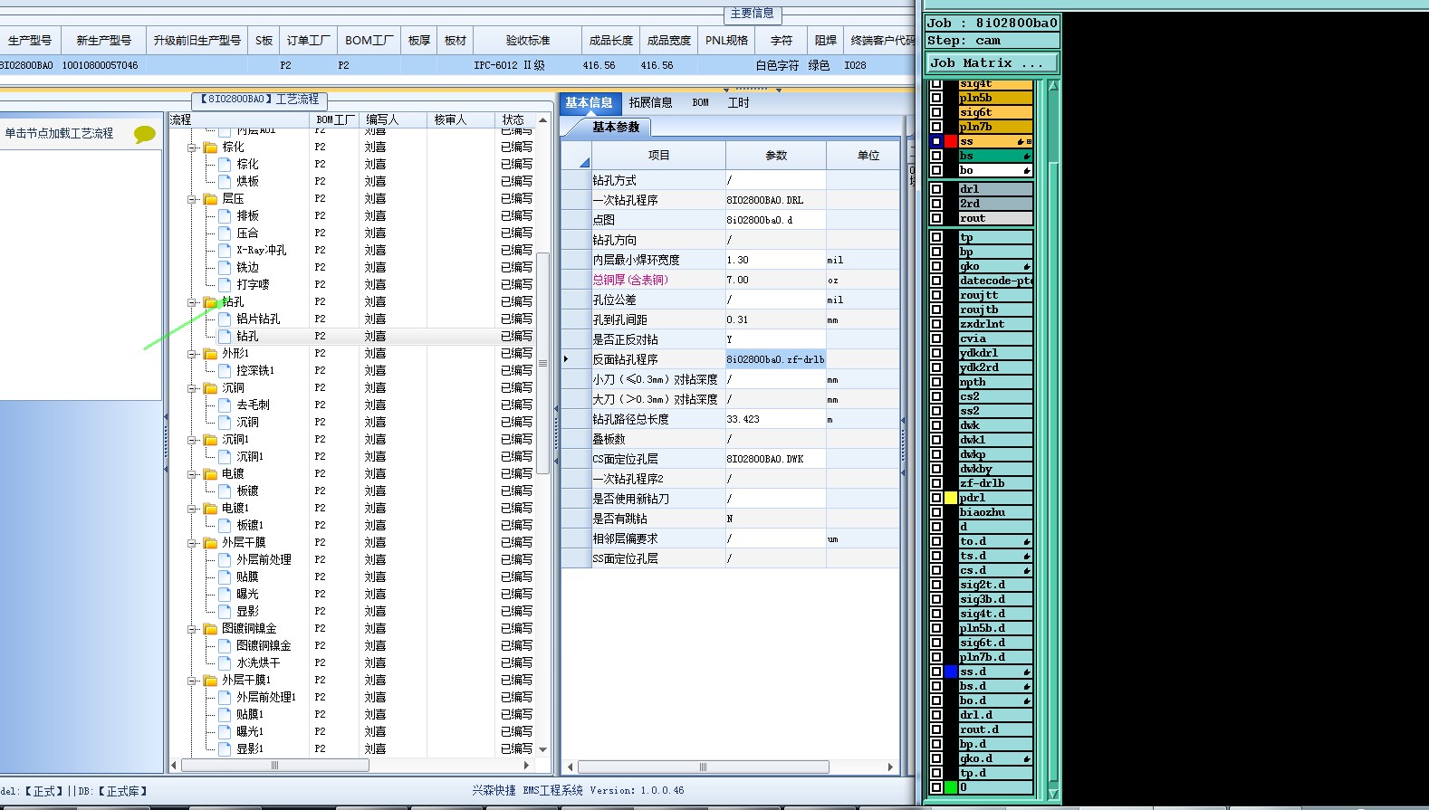
Task: Click the yellow color swatch on pdrl layer
Action: (x=951, y=498)
